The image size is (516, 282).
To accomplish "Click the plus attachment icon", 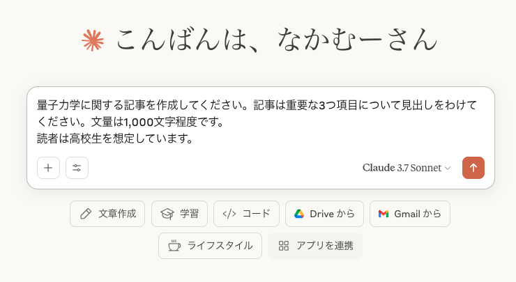I will tap(48, 168).
